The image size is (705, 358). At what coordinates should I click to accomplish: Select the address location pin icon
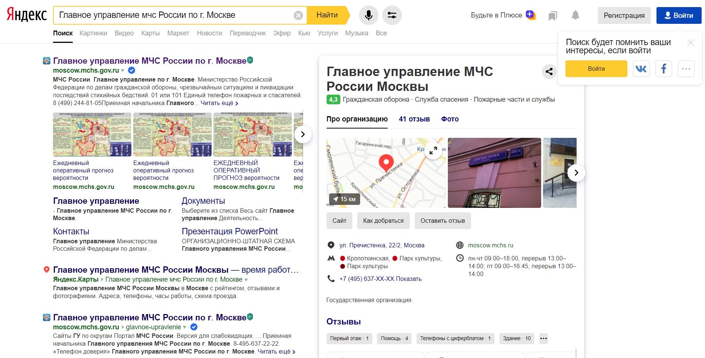click(x=331, y=245)
